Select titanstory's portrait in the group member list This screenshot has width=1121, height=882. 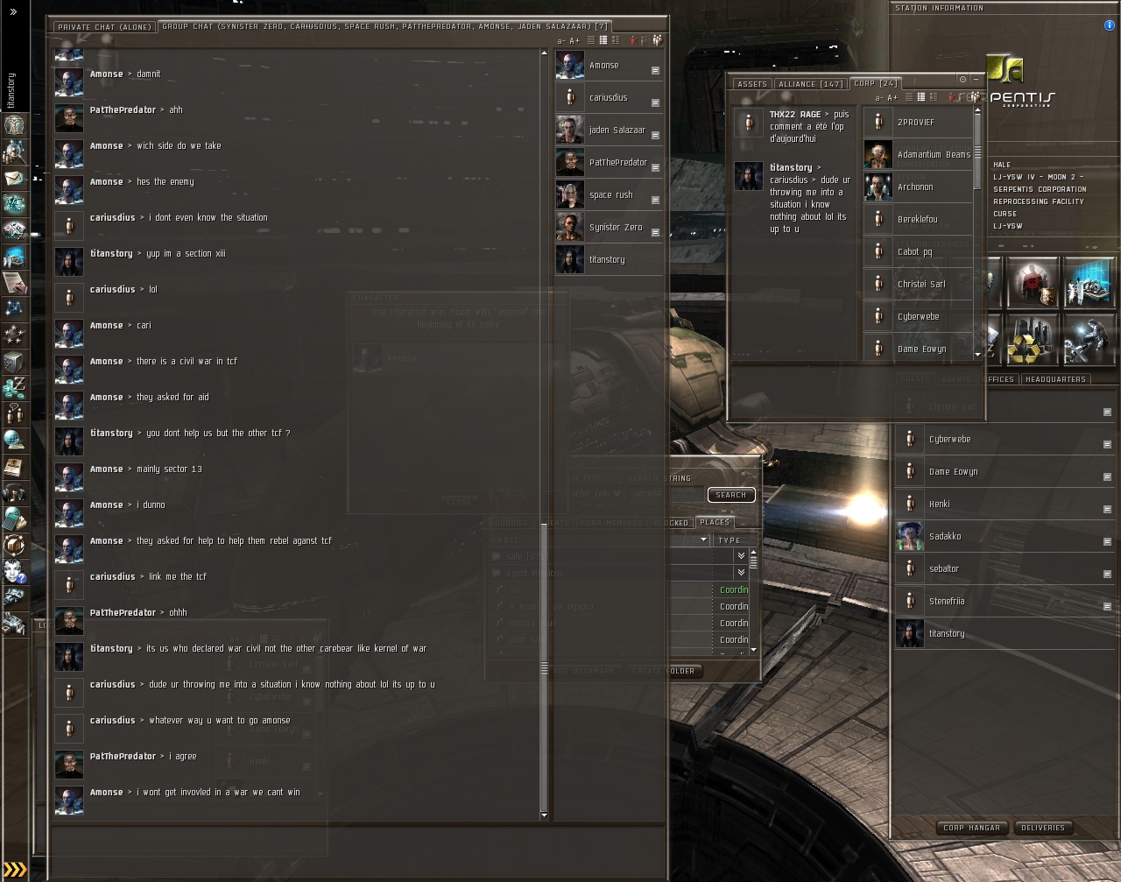(x=570, y=259)
